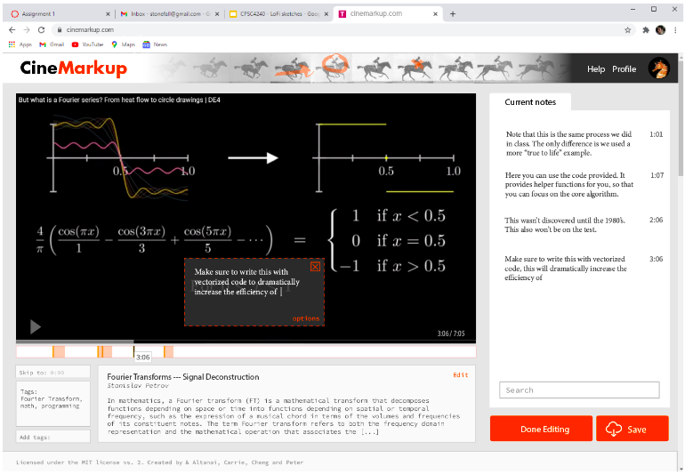Close the LoFi sketches tab
Image resolution: width=685 pixels, height=474 pixels.
click(326, 14)
